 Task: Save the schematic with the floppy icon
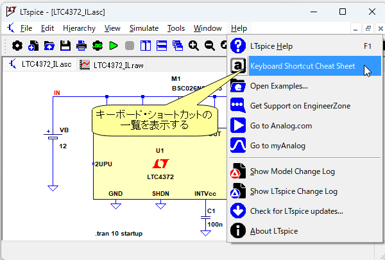[x=65, y=46]
